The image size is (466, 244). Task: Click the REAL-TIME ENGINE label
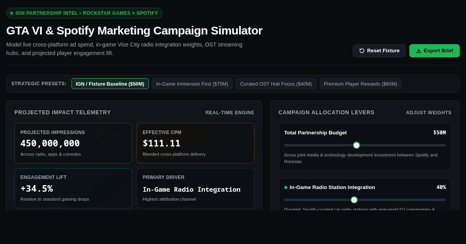tap(230, 113)
